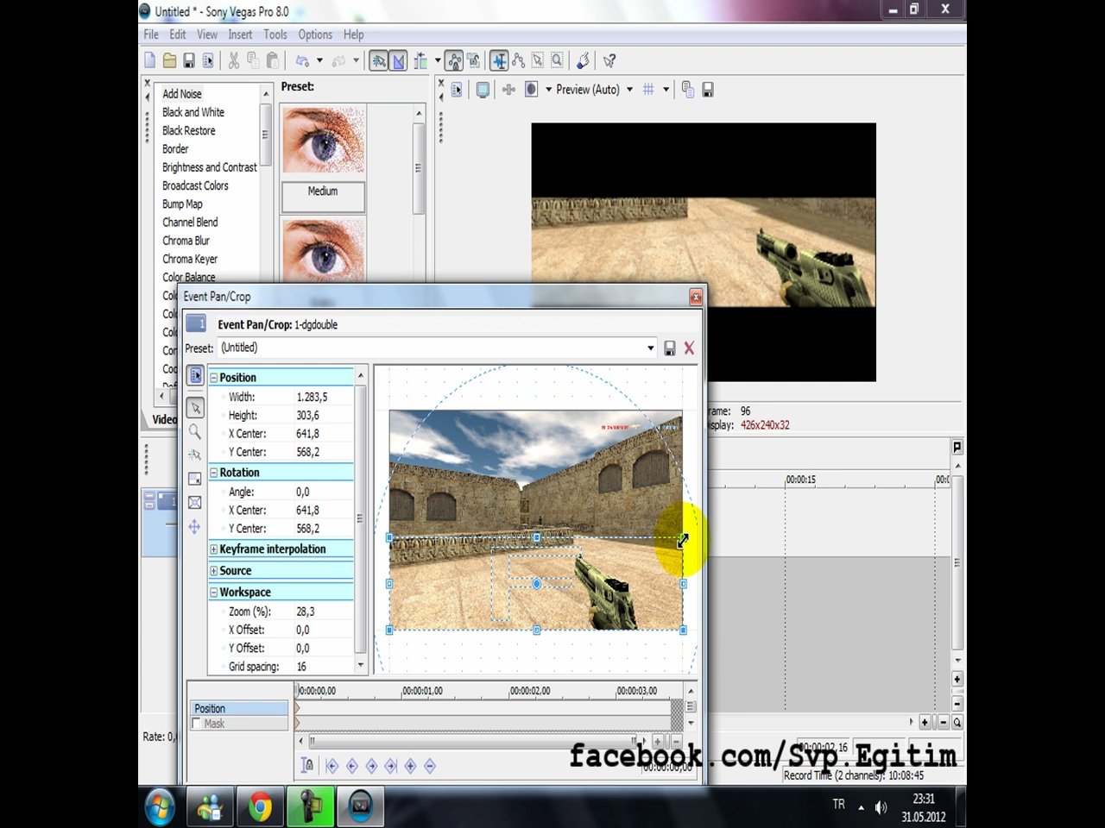The image size is (1105, 828).
Task: Select the Selection Edit tool in toolbar
Action: click(538, 60)
